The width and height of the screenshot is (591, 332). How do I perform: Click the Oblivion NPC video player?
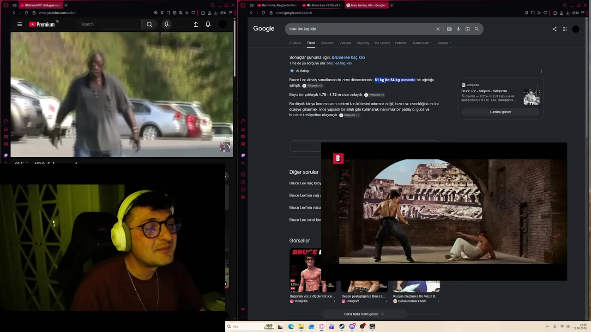(122, 95)
